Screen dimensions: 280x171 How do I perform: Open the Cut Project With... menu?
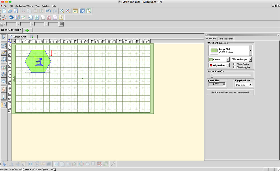pos(24,6)
